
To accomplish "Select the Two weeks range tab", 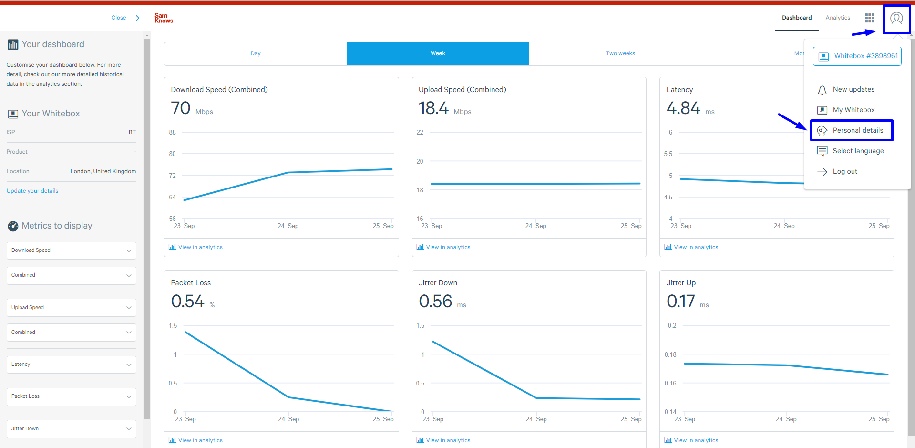I will [620, 53].
